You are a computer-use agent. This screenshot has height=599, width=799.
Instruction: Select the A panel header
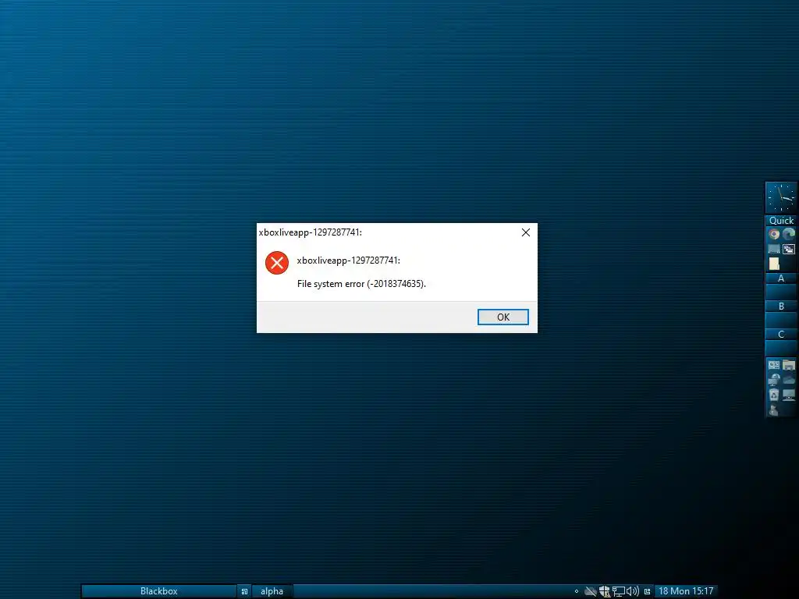click(x=781, y=278)
